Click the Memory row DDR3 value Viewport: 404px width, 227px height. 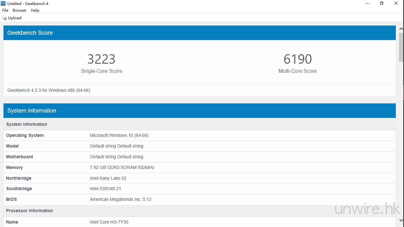coord(122,167)
